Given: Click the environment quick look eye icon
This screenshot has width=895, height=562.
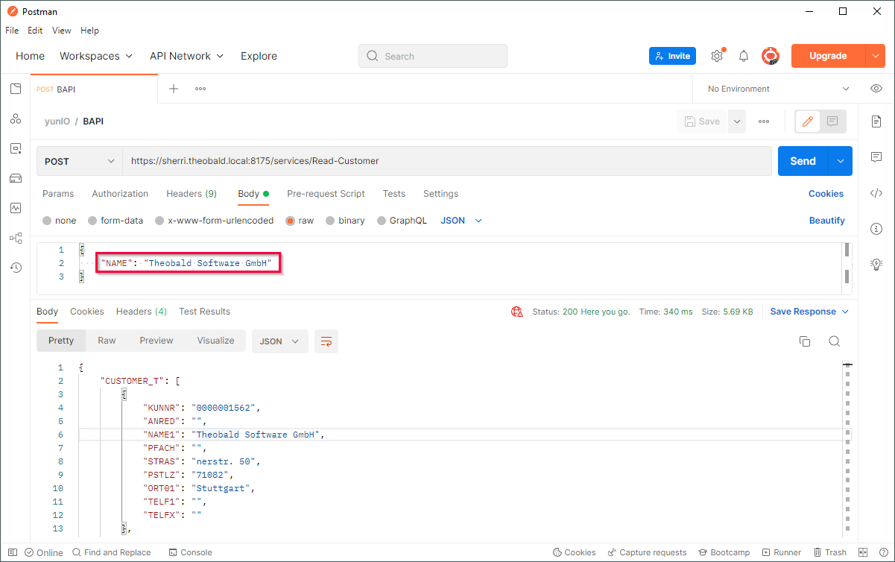Looking at the screenshot, I should (x=876, y=89).
